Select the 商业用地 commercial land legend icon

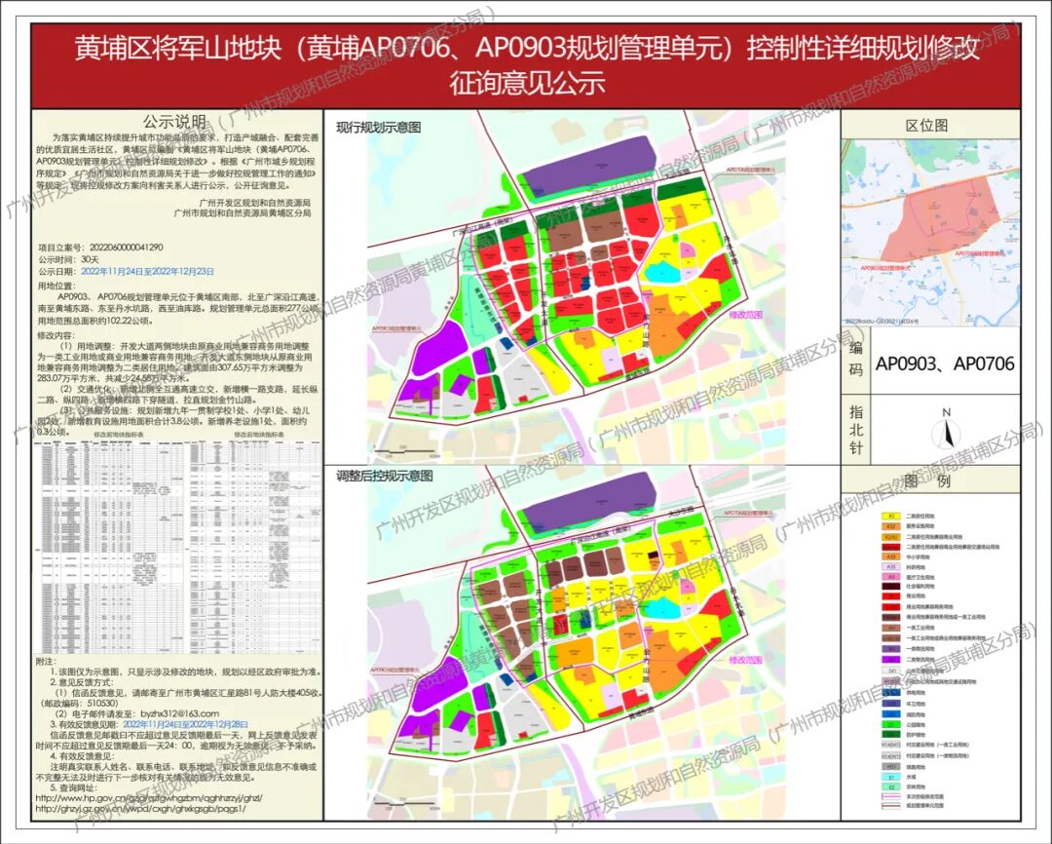[890, 596]
